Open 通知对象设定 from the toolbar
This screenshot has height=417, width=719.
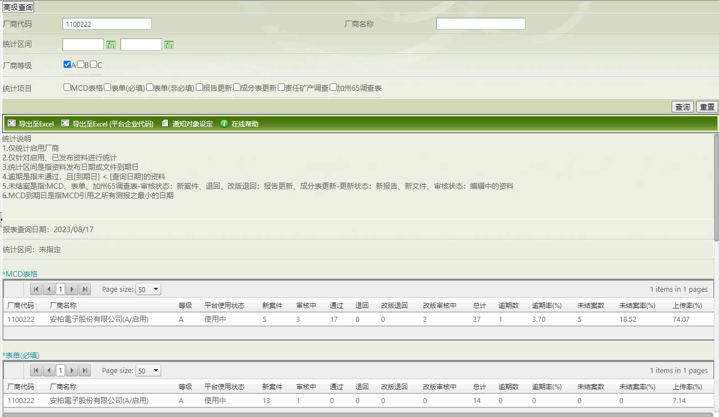click(192, 124)
